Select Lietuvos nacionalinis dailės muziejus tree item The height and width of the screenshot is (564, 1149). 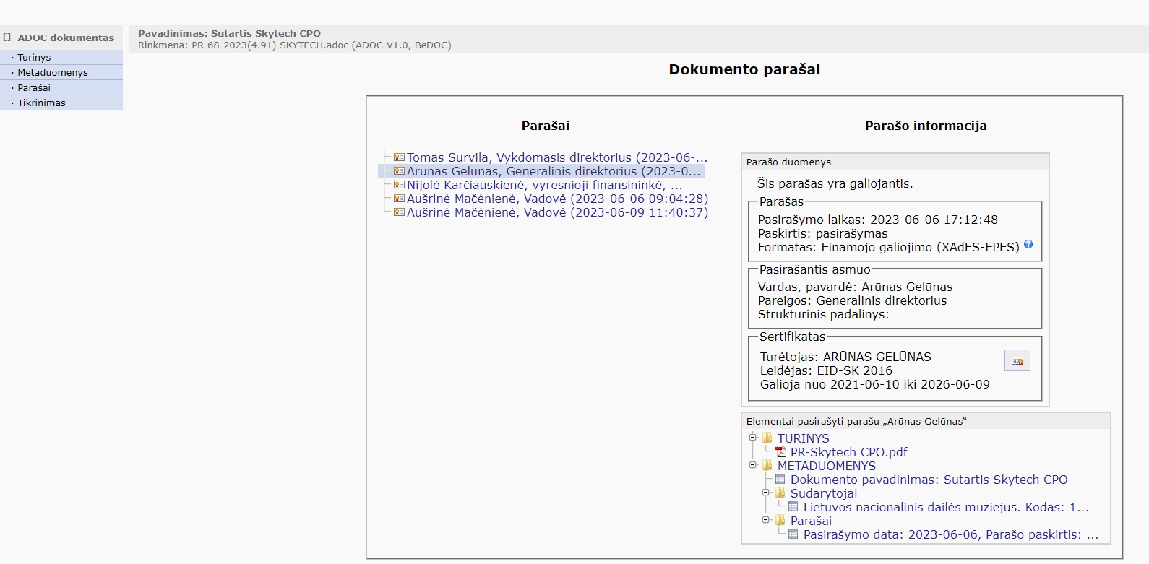[x=945, y=507]
